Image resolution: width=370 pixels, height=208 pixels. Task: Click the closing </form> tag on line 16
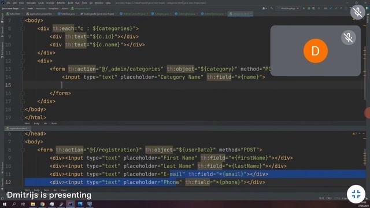click(60, 94)
